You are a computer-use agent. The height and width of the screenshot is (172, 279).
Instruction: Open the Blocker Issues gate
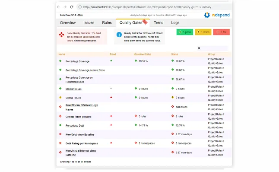pyautogui.click(x=73, y=89)
